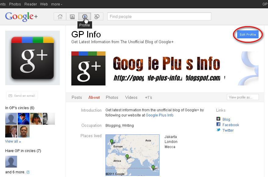
Task: Open the default avatar in GP's circles
Action: pyautogui.click(x=11, y=119)
